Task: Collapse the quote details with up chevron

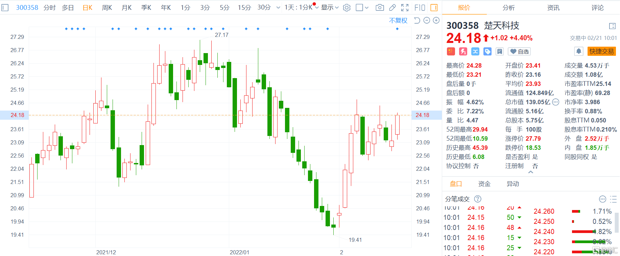Action: click(531, 172)
